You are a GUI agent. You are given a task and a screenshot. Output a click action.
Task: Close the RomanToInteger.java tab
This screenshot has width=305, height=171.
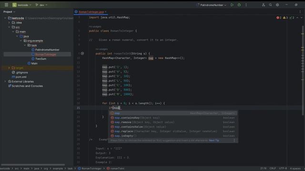tap(106, 12)
